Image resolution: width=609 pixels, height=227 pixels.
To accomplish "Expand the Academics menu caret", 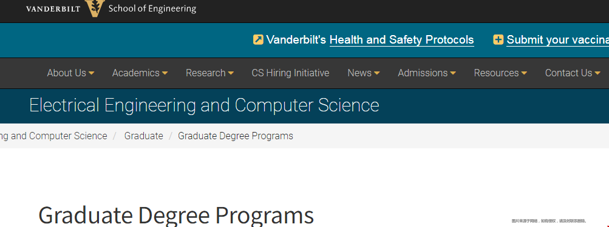I will click(x=165, y=73).
